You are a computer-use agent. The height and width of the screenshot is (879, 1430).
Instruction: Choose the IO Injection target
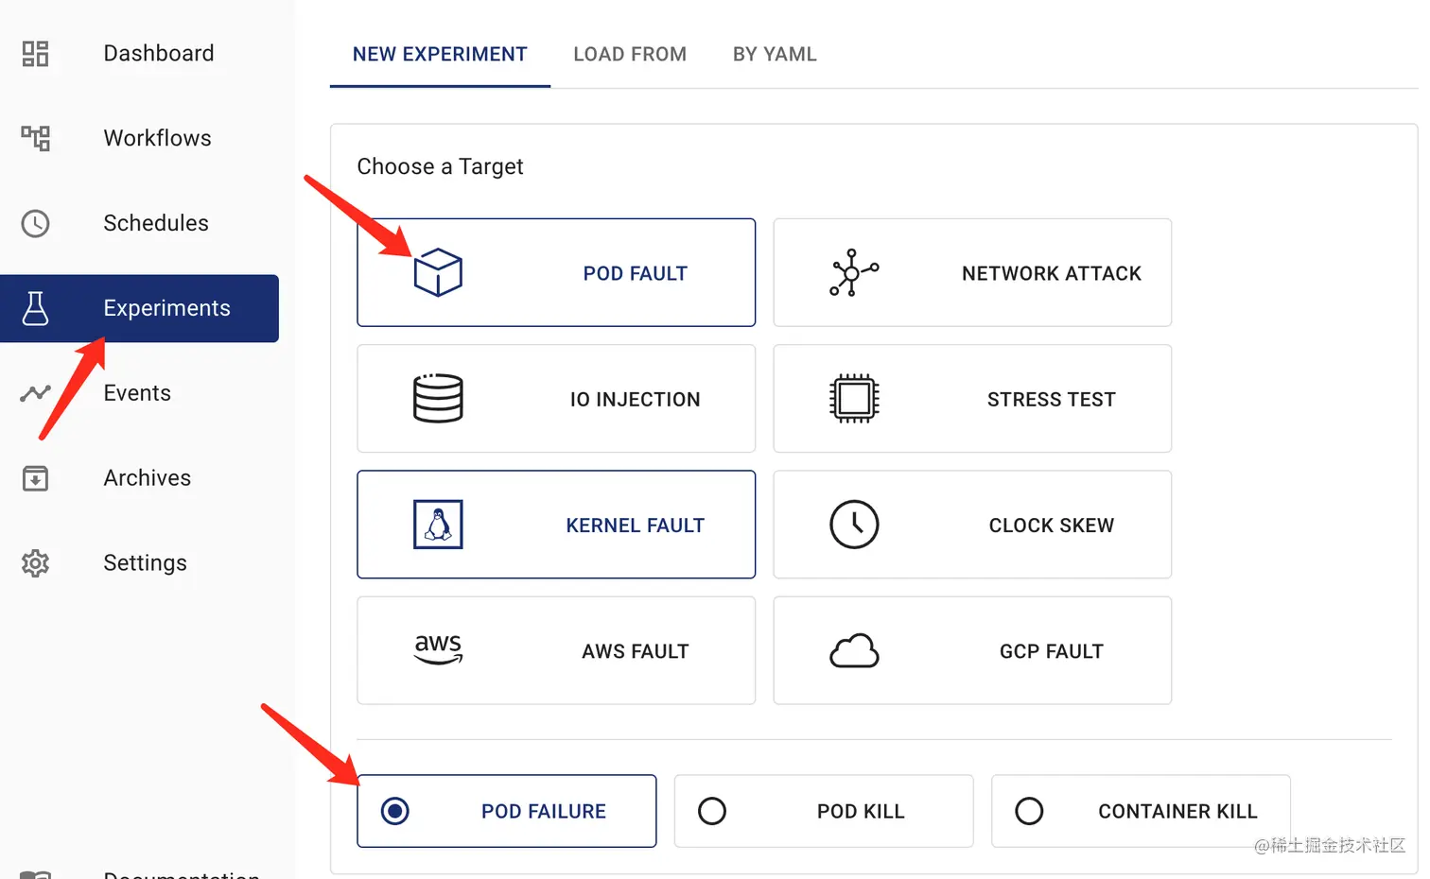[556, 399]
